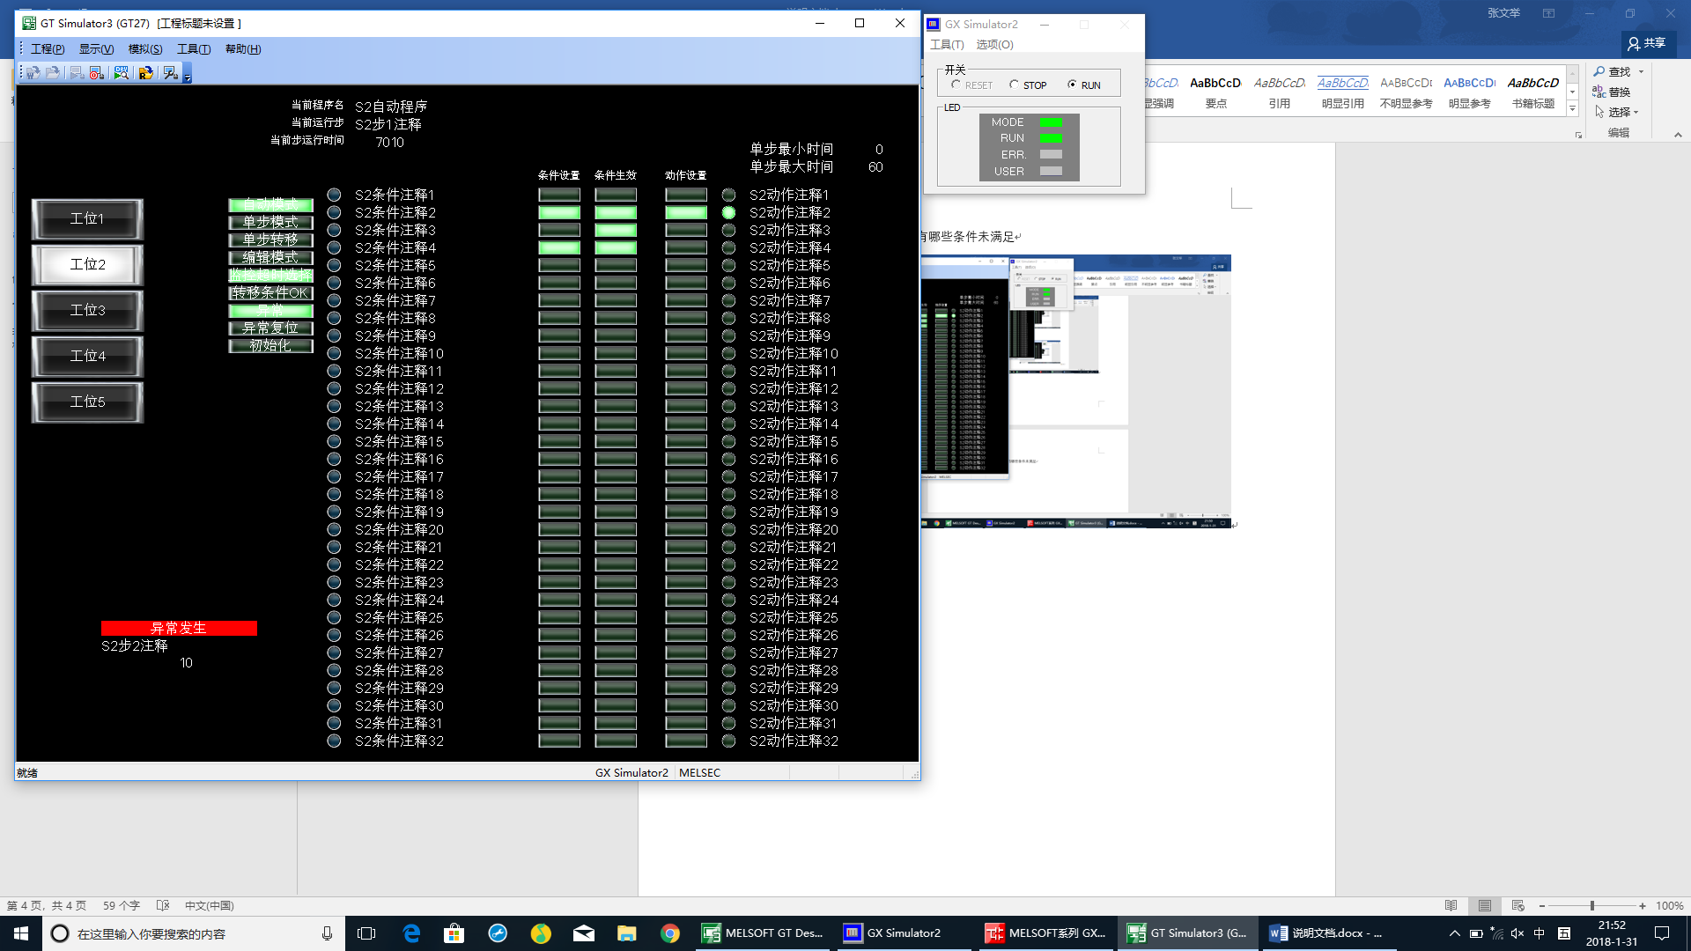
Task: Click the screenshot image in the Word document
Action: pos(1075,391)
